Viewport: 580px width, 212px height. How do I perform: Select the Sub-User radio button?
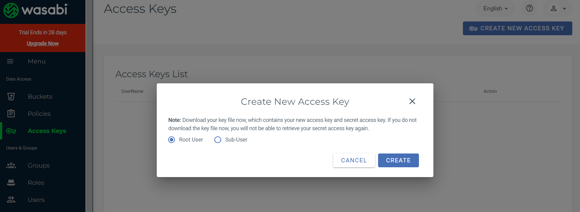[x=218, y=140]
